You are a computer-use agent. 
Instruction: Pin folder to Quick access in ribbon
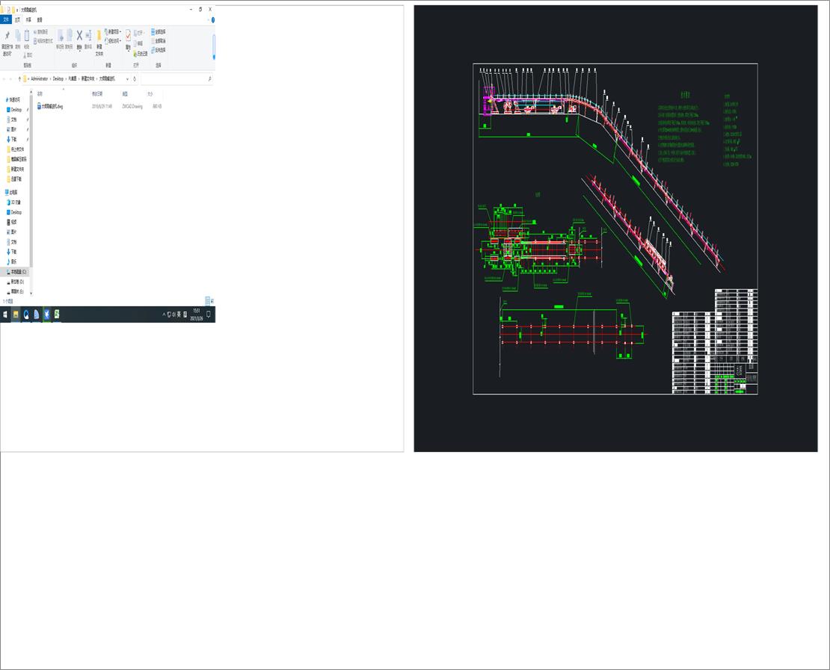(7, 43)
